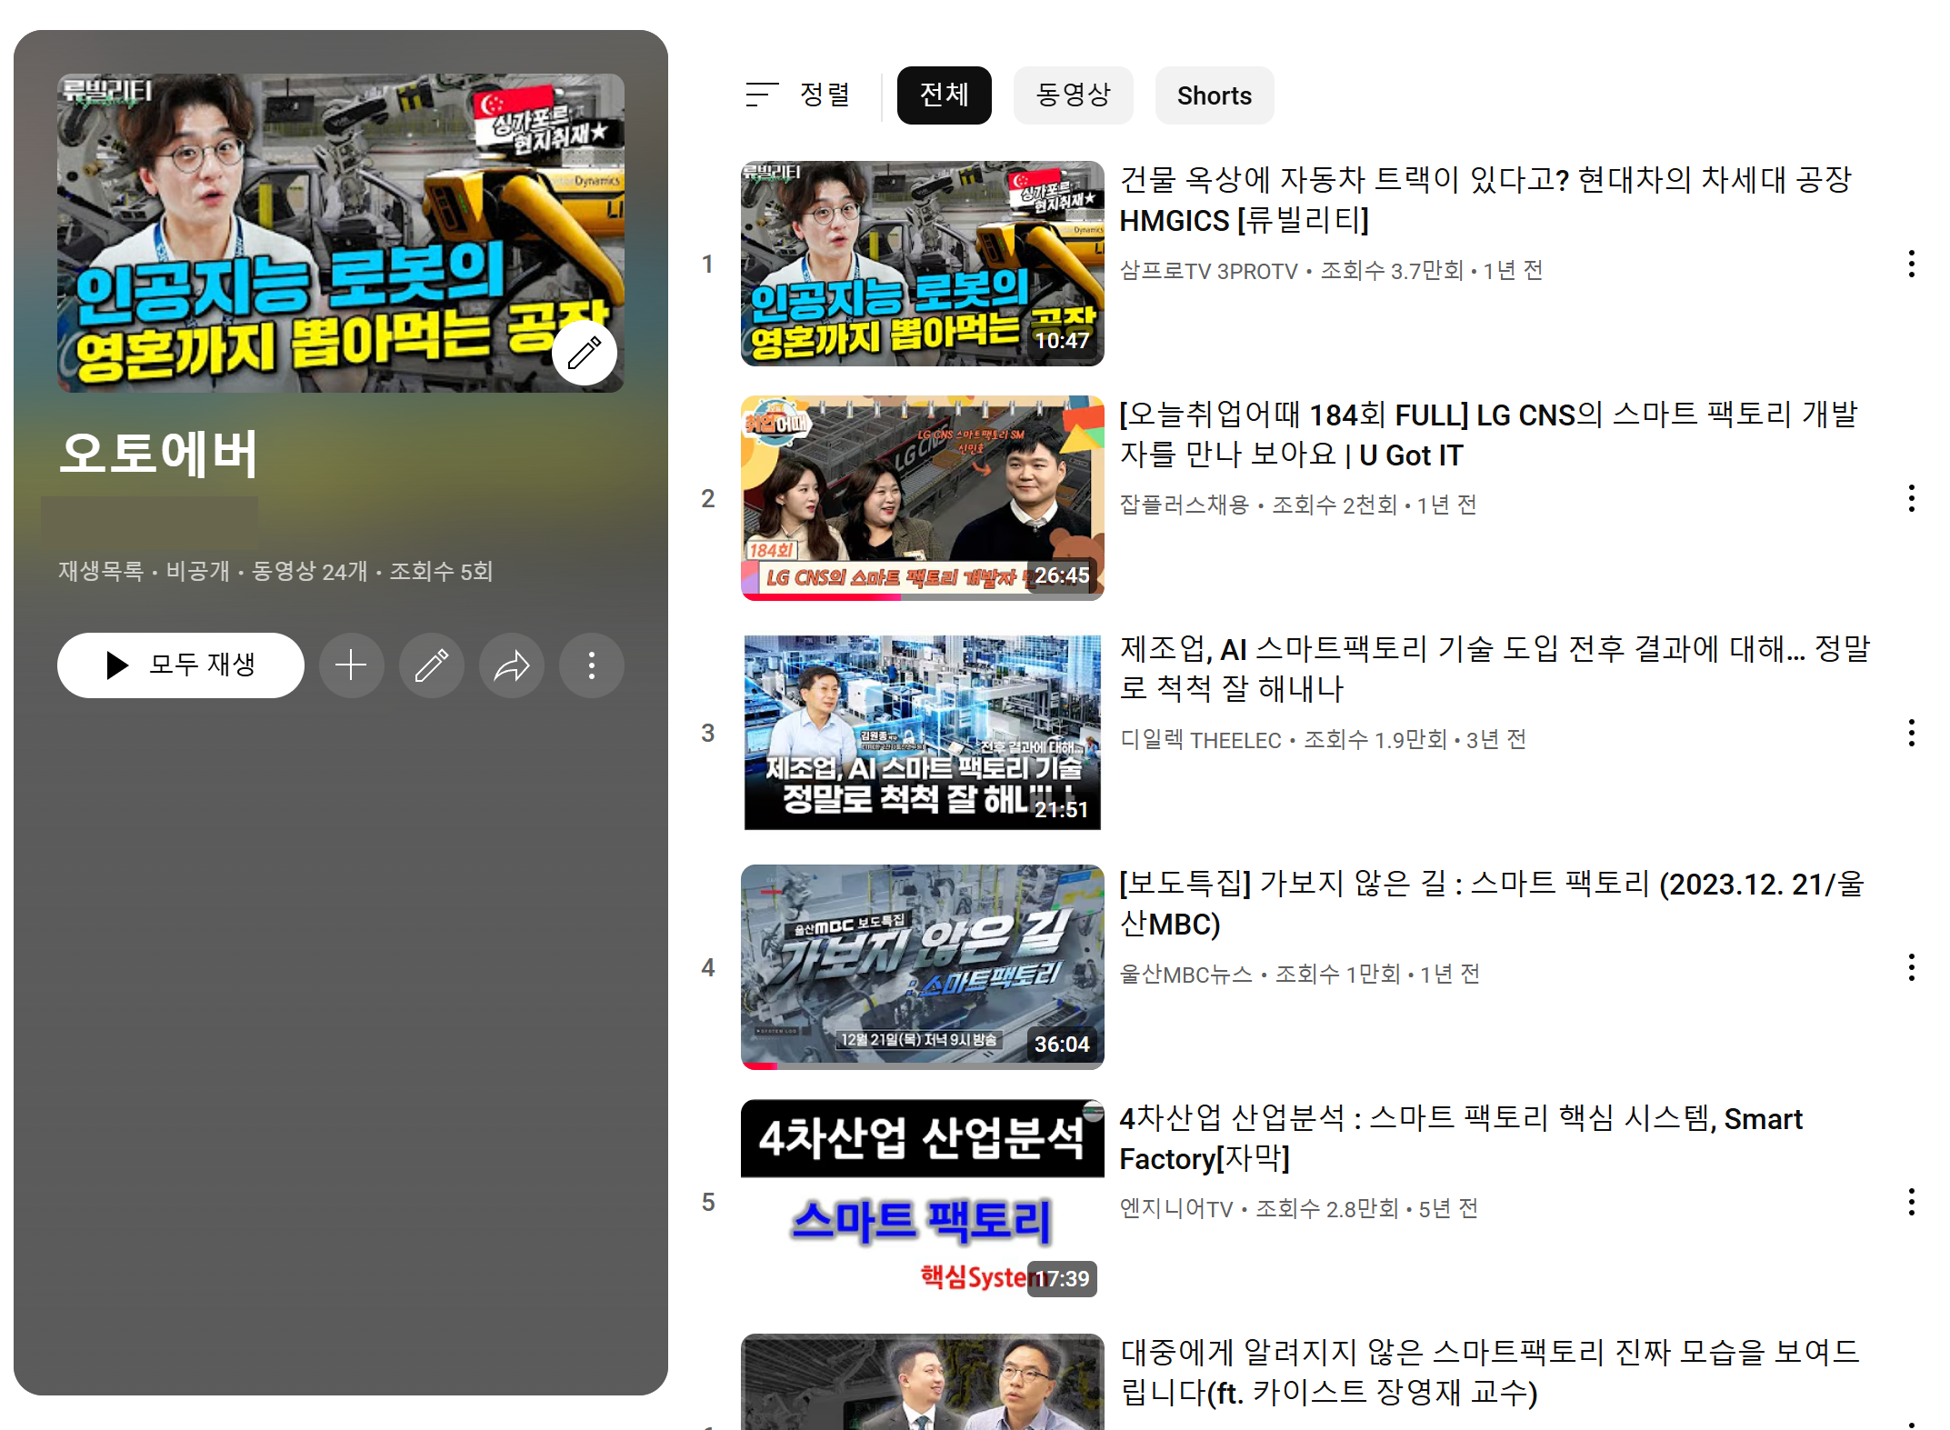Open the 정렬 sort dropdown
Screen dimensions: 1950x1430
click(798, 95)
